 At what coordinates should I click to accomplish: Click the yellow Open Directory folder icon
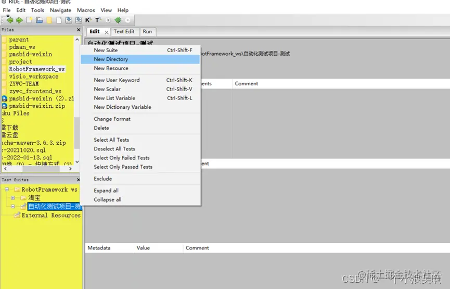click(x=49, y=20)
